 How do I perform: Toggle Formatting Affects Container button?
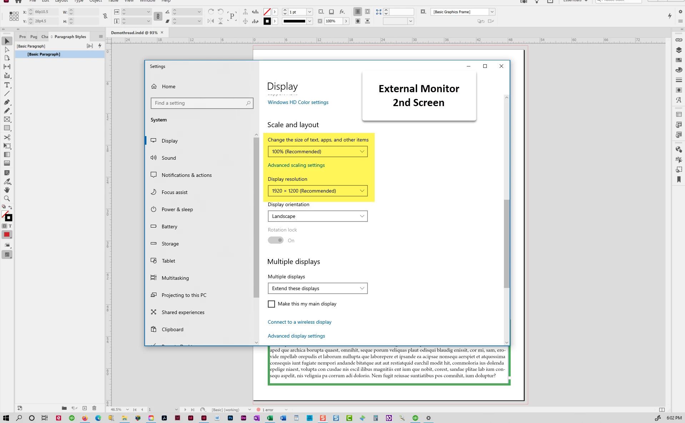[5, 226]
